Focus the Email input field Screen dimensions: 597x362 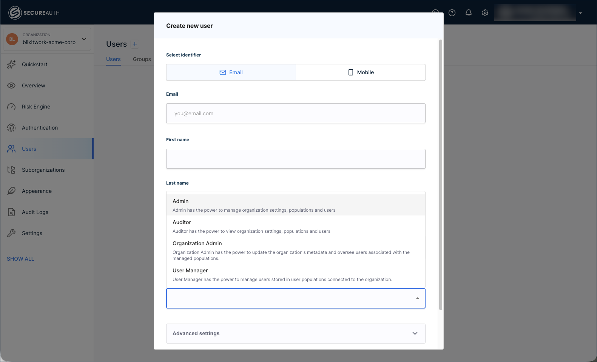coord(296,113)
